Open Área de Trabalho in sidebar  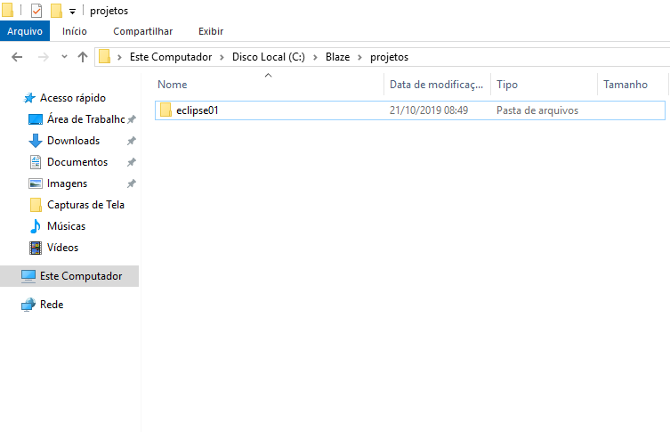pyautogui.click(x=86, y=119)
